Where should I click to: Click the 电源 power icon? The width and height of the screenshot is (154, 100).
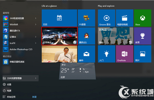[x=4, y=91]
